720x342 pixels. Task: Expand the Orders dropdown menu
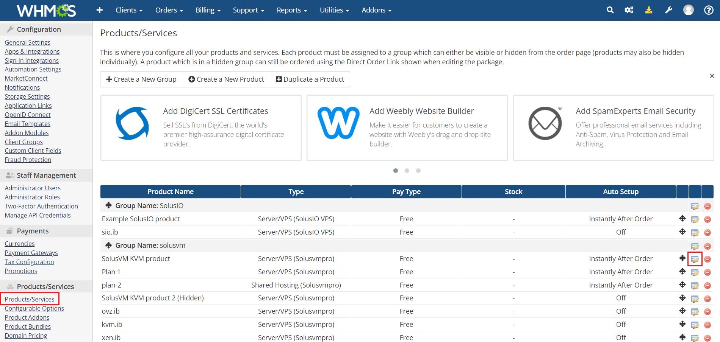(169, 10)
